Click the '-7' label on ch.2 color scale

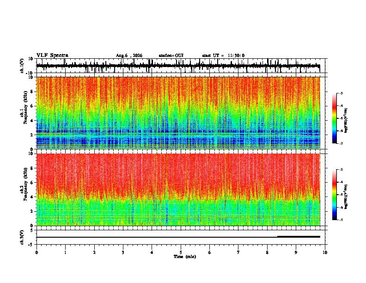(x=341, y=220)
